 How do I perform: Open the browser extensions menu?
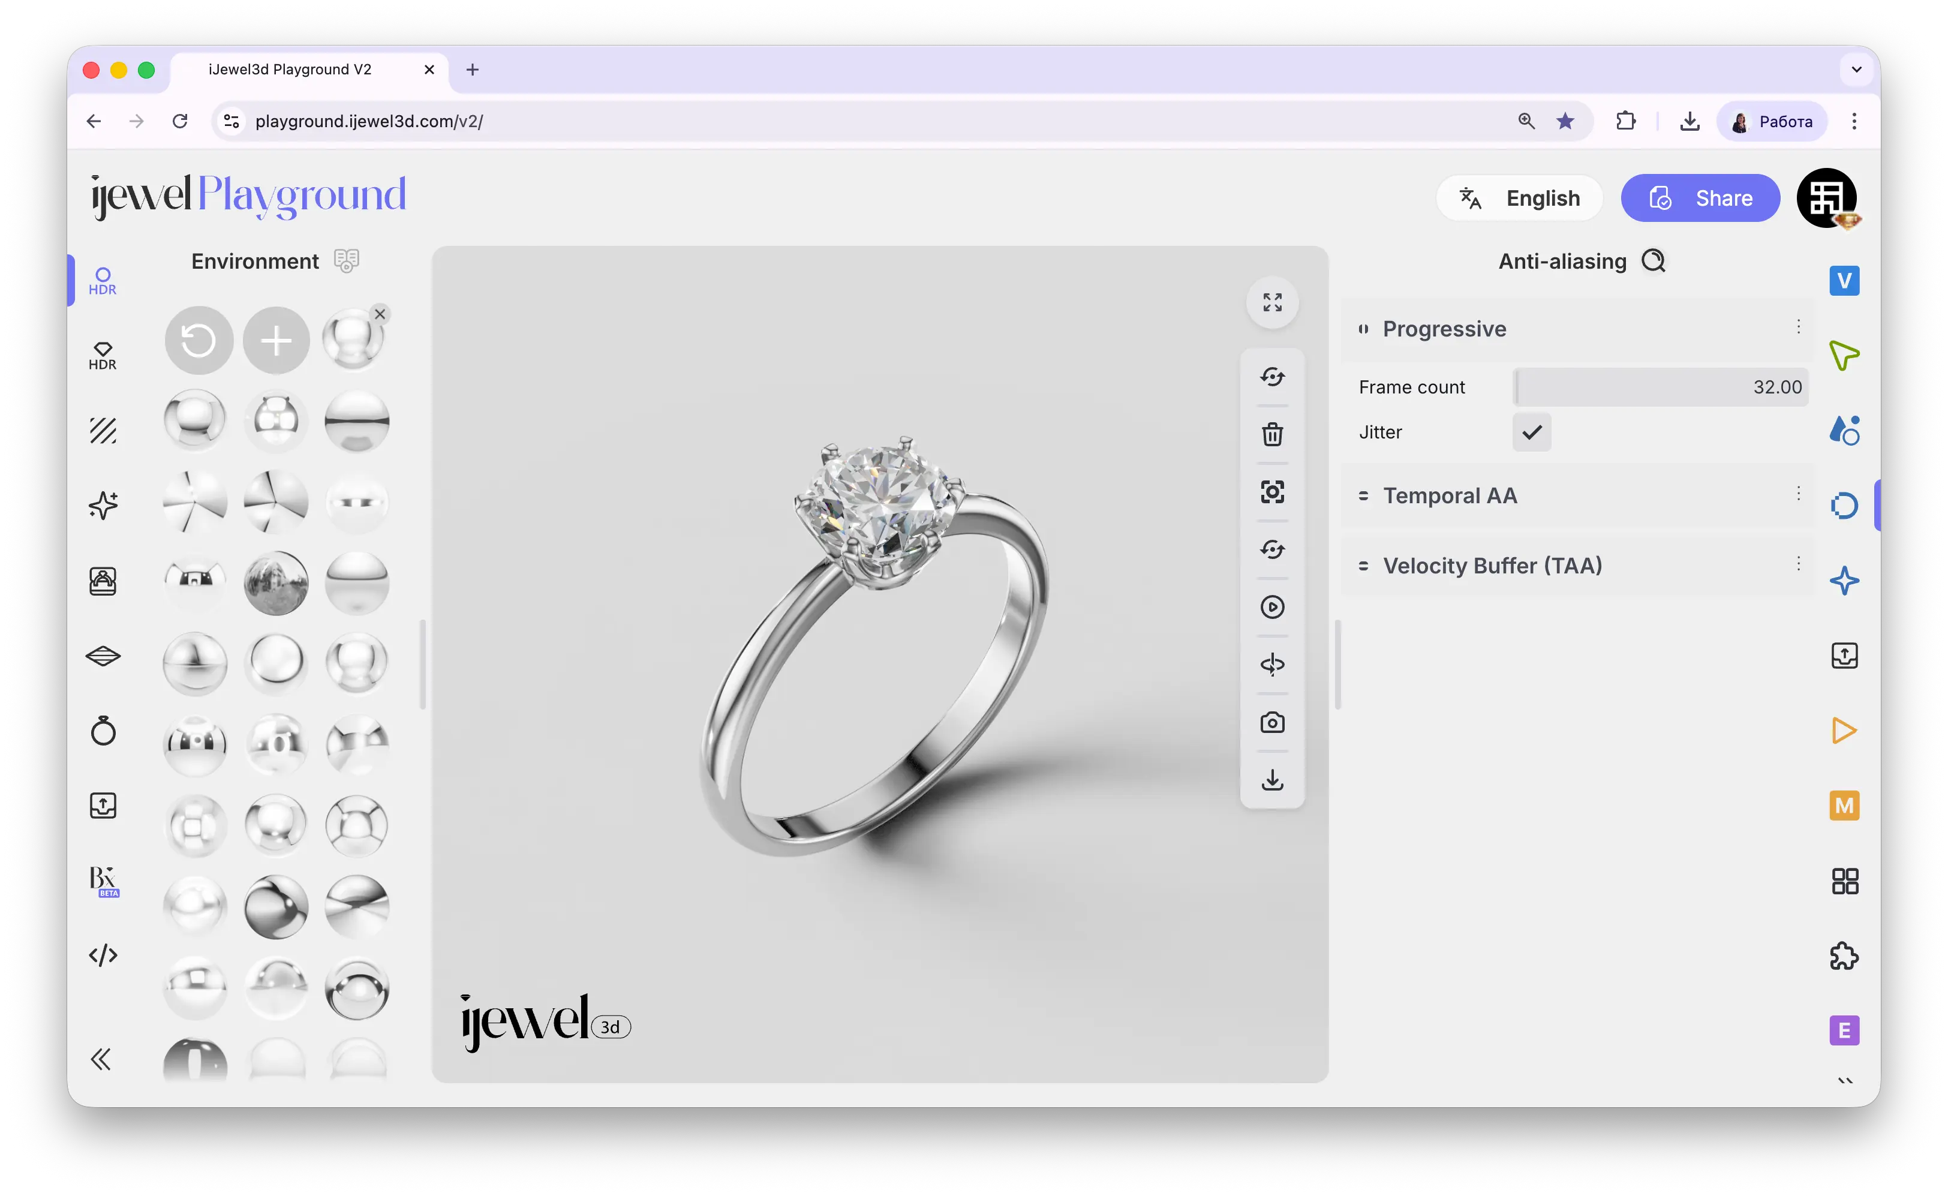click(1625, 121)
